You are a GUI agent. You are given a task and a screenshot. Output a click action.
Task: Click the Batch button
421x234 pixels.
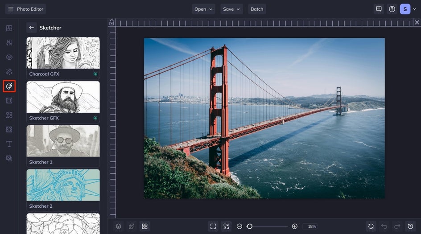tap(257, 9)
